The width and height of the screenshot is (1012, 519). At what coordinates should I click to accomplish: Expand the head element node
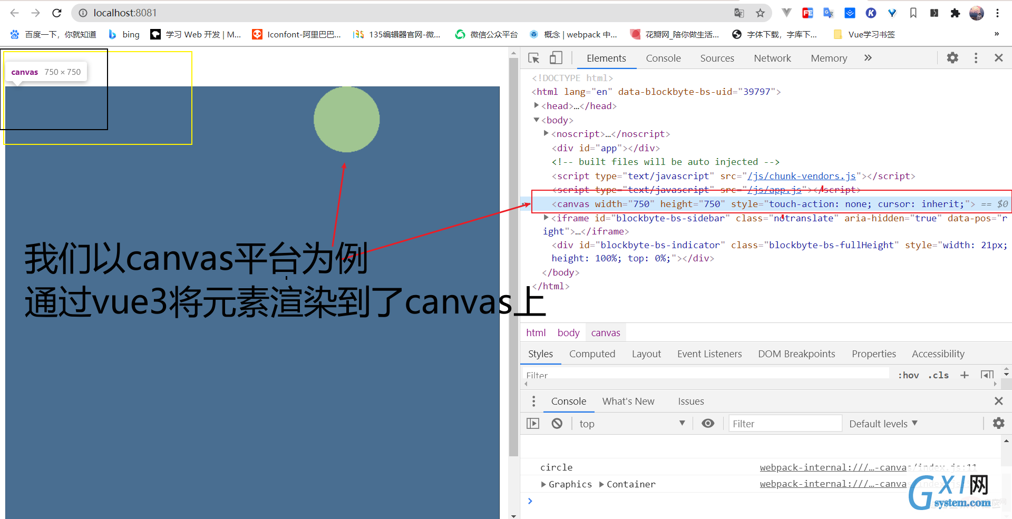536,105
